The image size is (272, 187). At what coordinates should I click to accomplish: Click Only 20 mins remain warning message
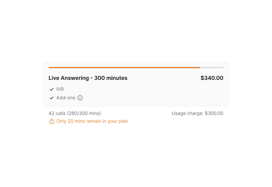[92, 121]
